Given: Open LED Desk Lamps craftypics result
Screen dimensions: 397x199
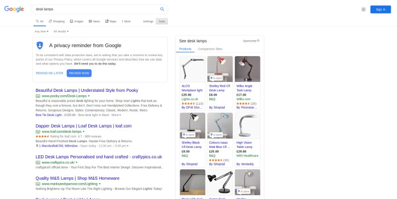Looking at the screenshot, I should 99,157.
